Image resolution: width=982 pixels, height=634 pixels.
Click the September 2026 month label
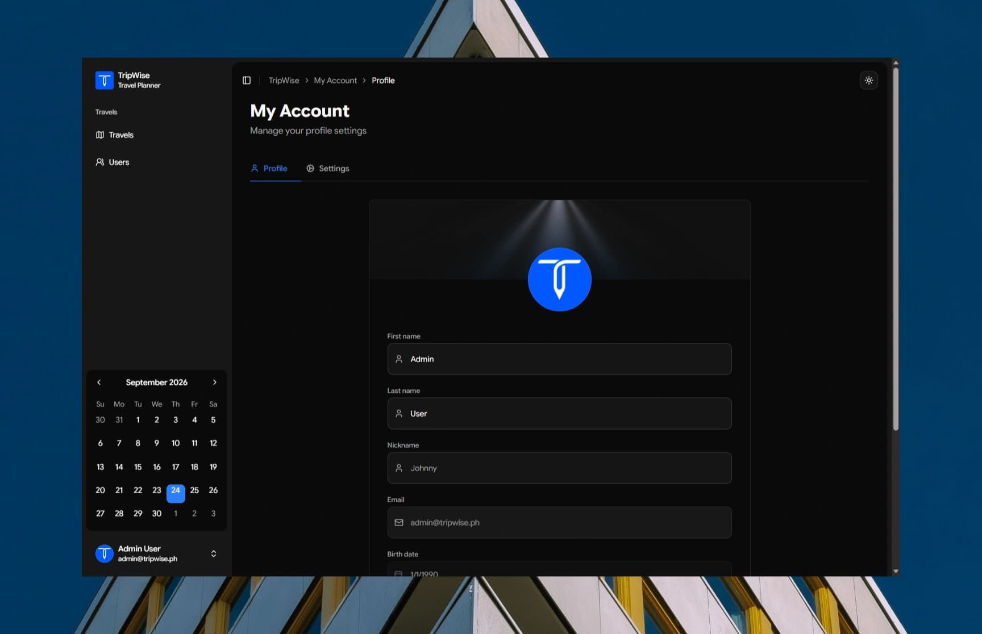[x=157, y=383]
